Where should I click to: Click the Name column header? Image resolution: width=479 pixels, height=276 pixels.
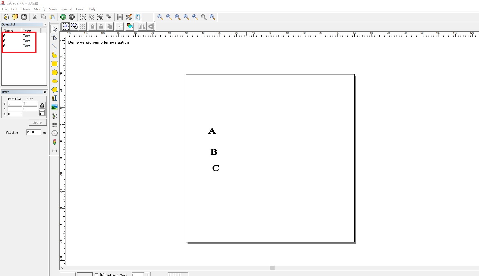click(x=11, y=30)
